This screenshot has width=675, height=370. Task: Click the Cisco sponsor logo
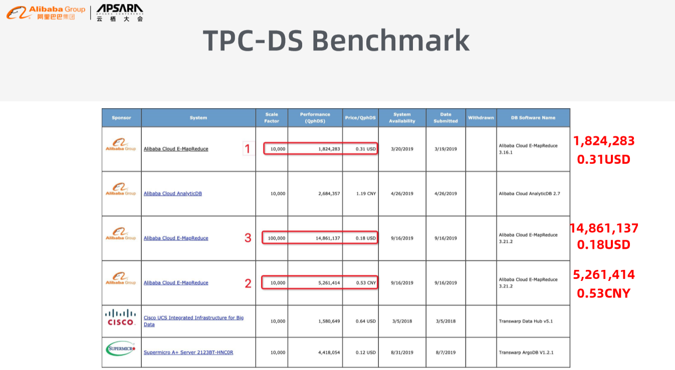[x=121, y=317]
